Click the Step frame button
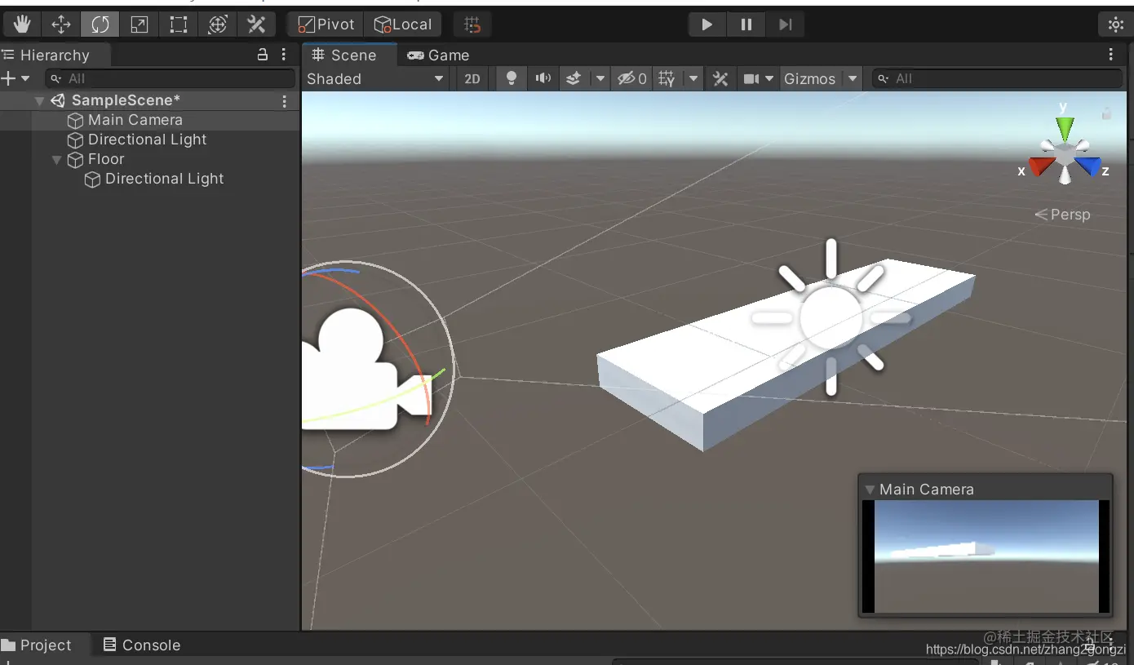 coord(785,24)
